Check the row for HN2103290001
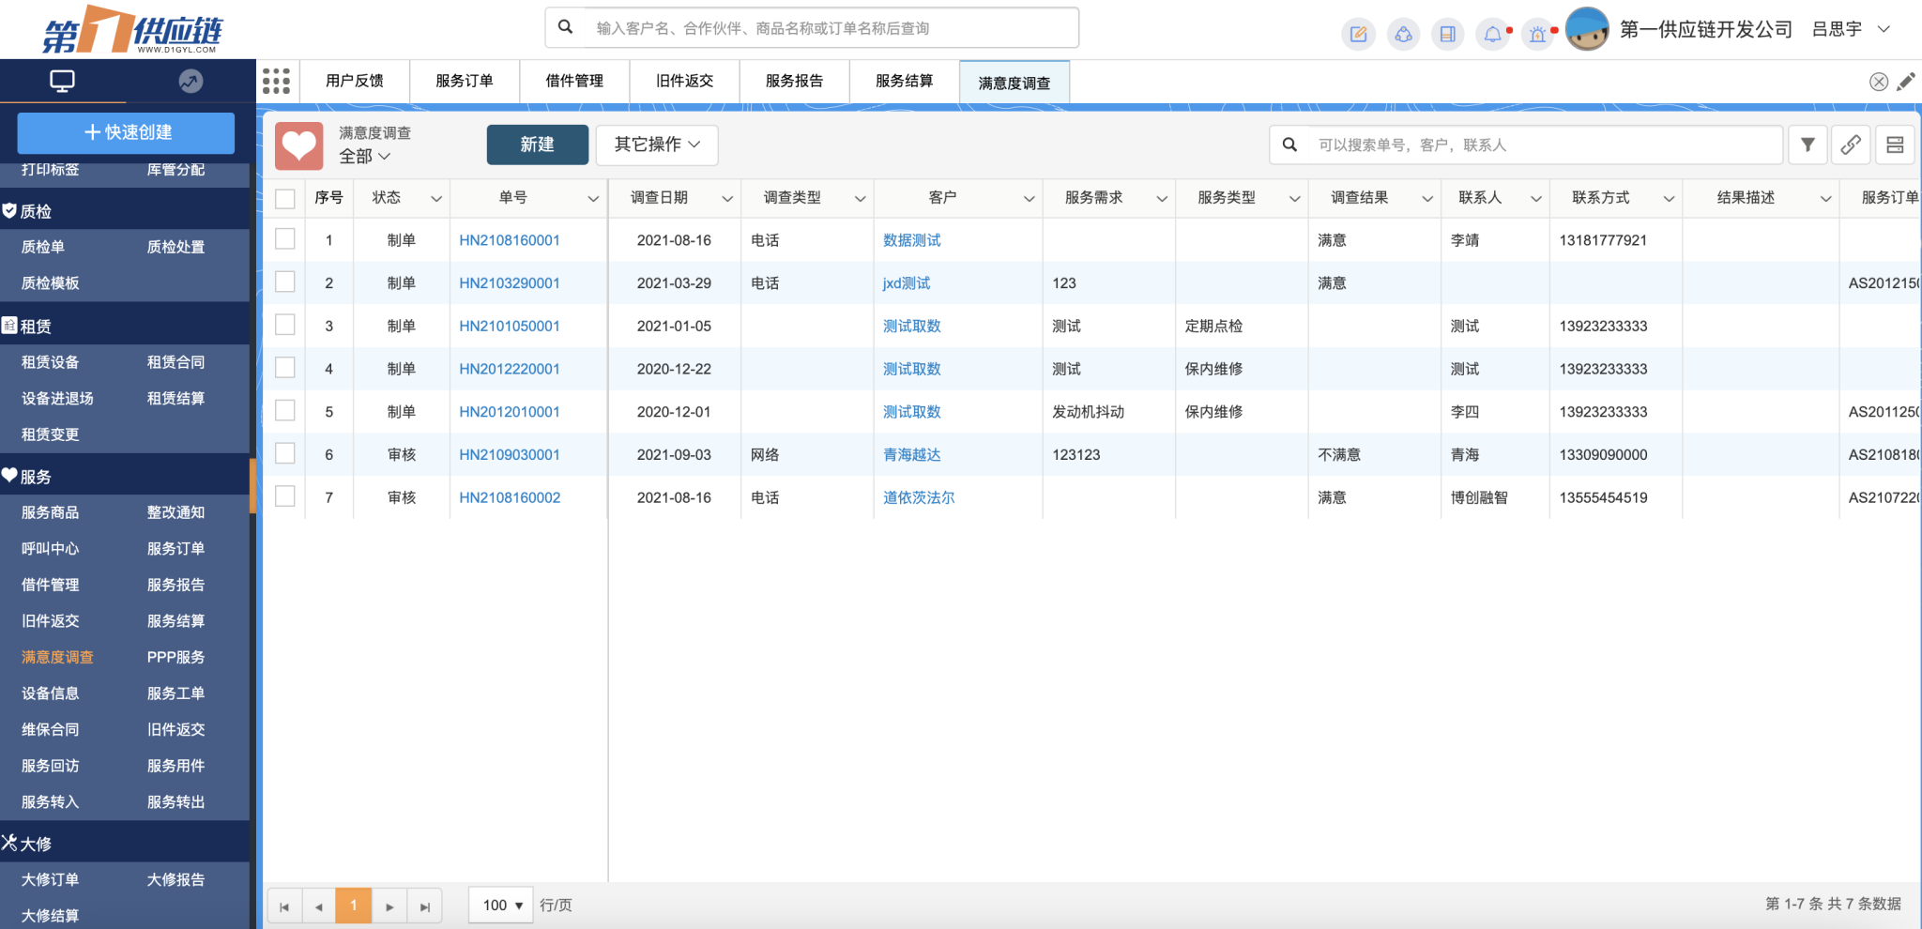This screenshot has height=929, width=1922. 285,282
